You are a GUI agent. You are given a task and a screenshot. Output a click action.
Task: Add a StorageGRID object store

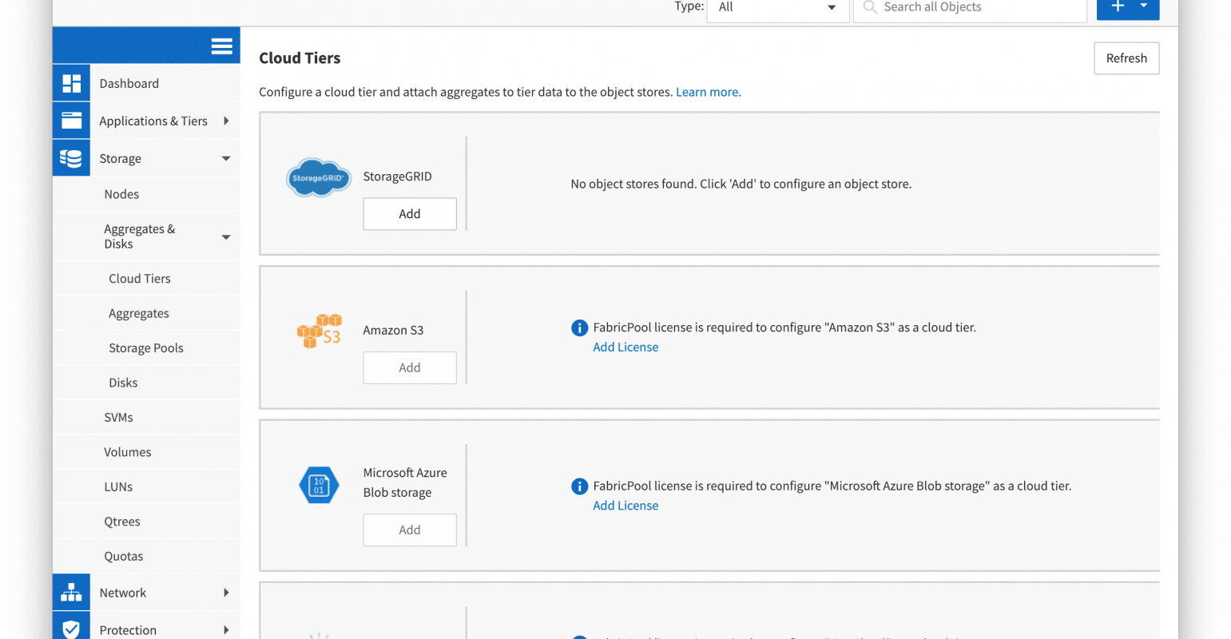click(410, 214)
